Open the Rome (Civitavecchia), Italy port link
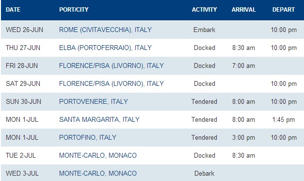The width and height of the screenshot is (304, 181). 105,30
